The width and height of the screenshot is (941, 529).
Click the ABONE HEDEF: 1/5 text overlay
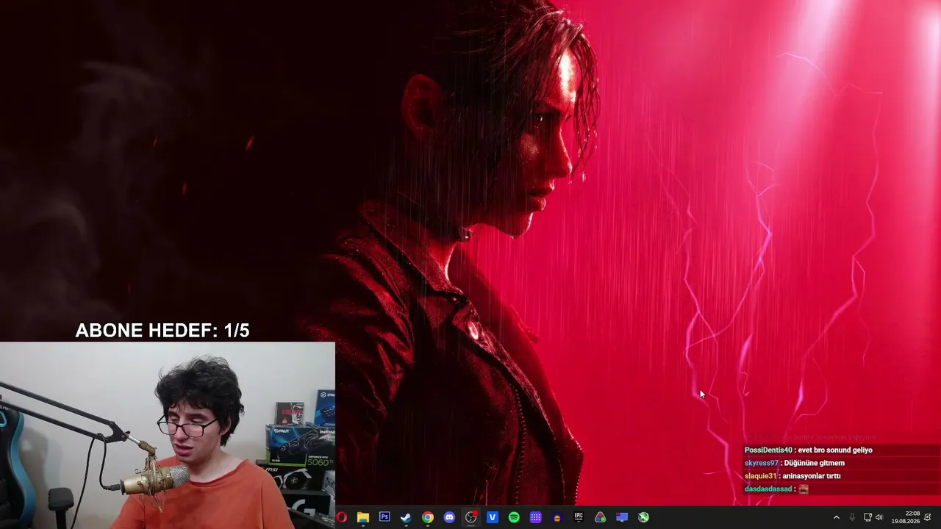[162, 331]
